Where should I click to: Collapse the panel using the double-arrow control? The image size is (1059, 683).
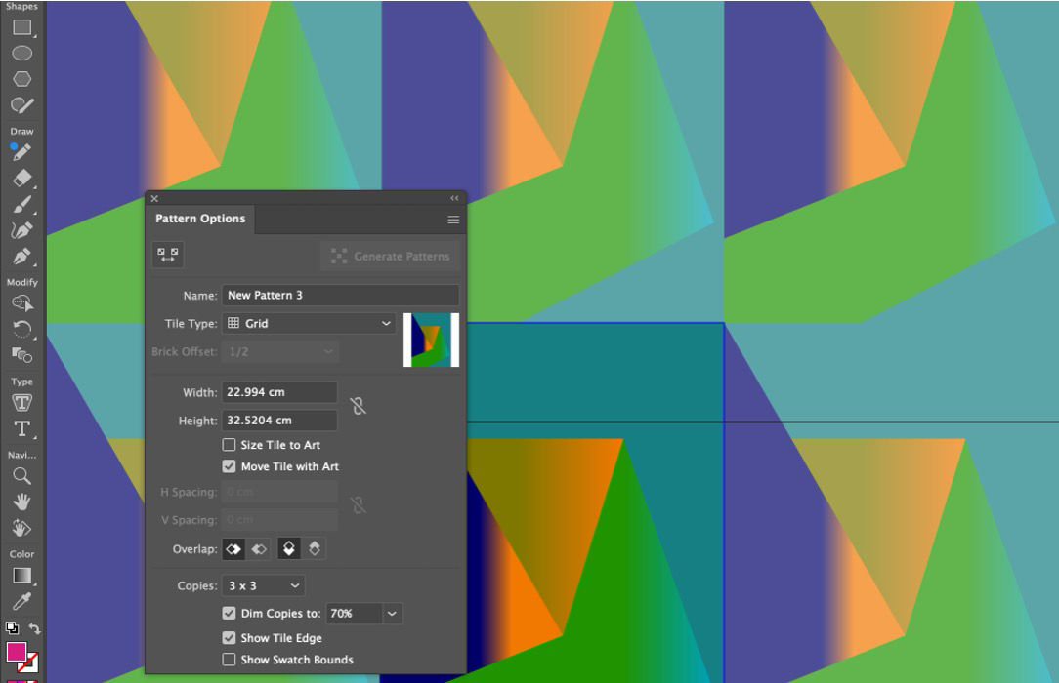[453, 197]
